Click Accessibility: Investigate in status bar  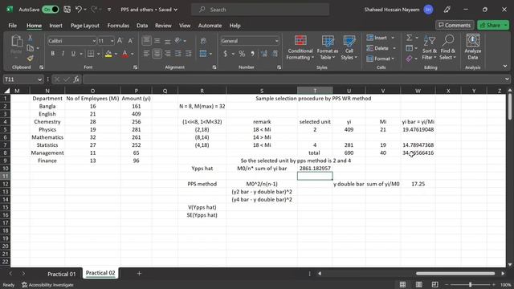tap(47, 285)
